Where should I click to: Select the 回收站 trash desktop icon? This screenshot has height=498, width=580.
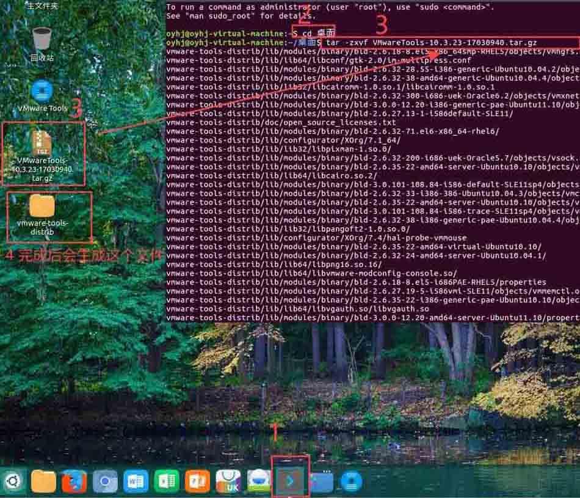(42, 45)
